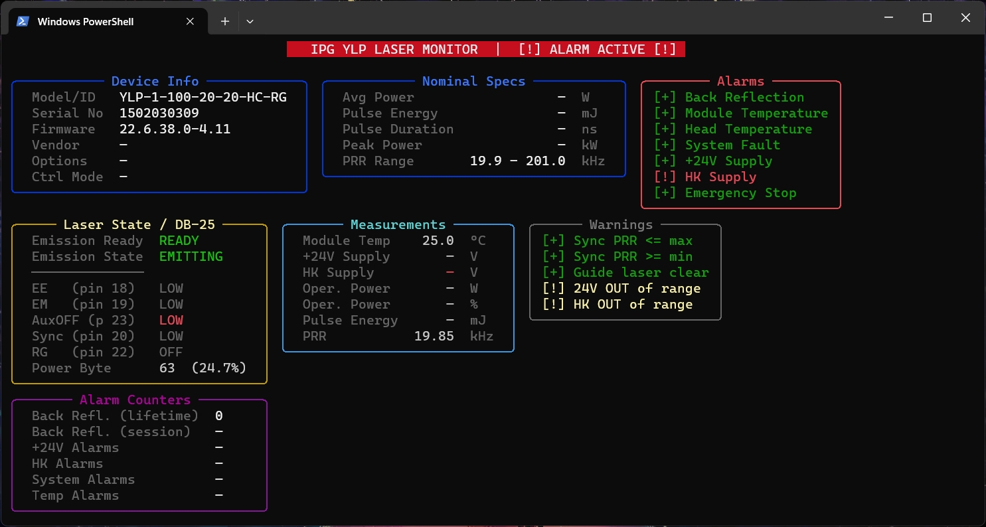Click the [!] marker for 24V OUT of range
986x527 pixels.
[x=553, y=289]
